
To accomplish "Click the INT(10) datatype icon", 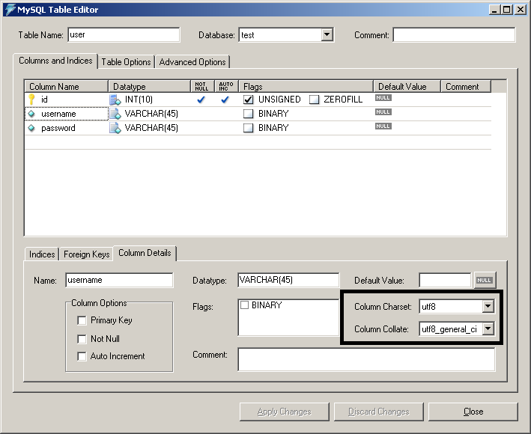I will tap(115, 100).
